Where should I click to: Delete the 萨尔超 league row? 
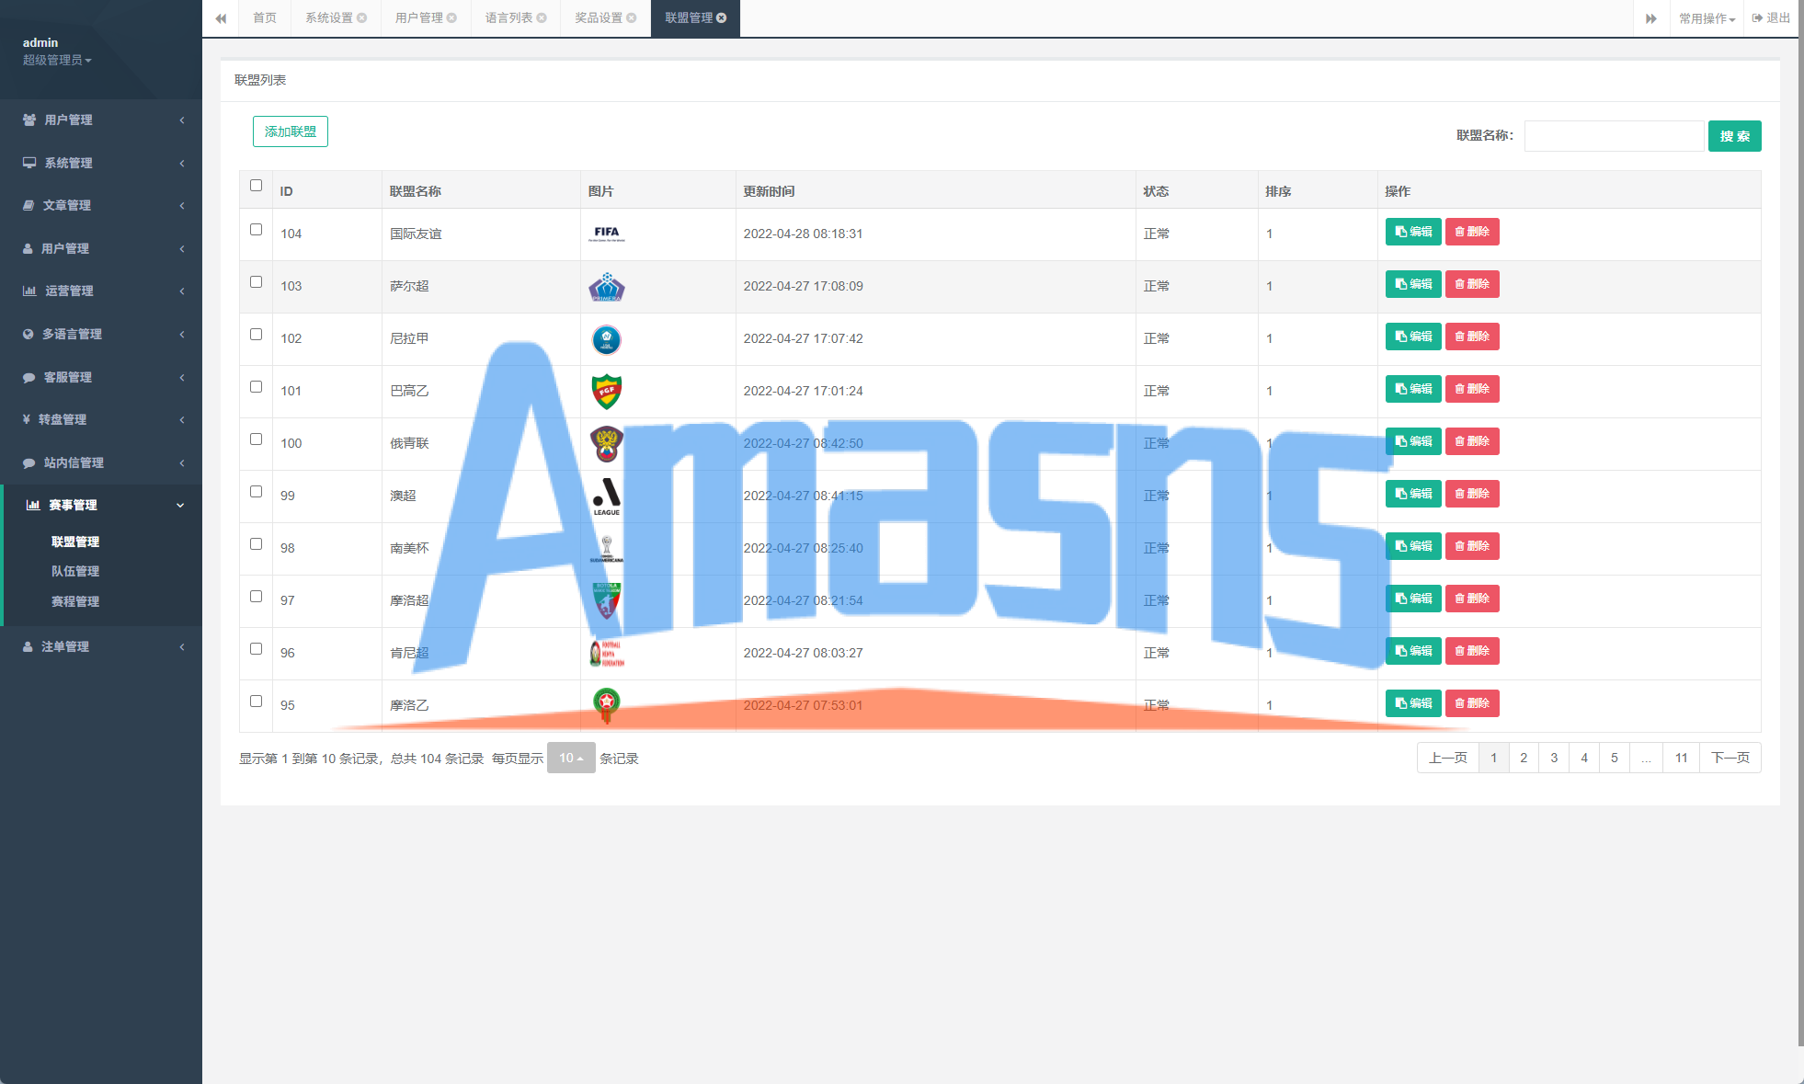[x=1472, y=284]
